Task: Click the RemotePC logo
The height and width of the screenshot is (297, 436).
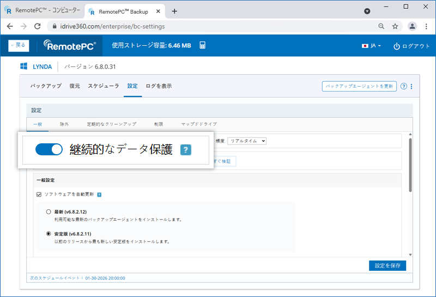Action: pos(70,45)
